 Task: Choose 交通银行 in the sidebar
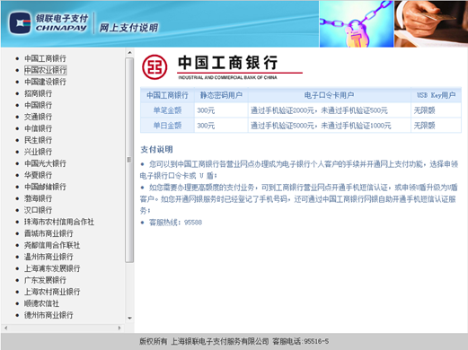pyautogui.click(x=38, y=117)
